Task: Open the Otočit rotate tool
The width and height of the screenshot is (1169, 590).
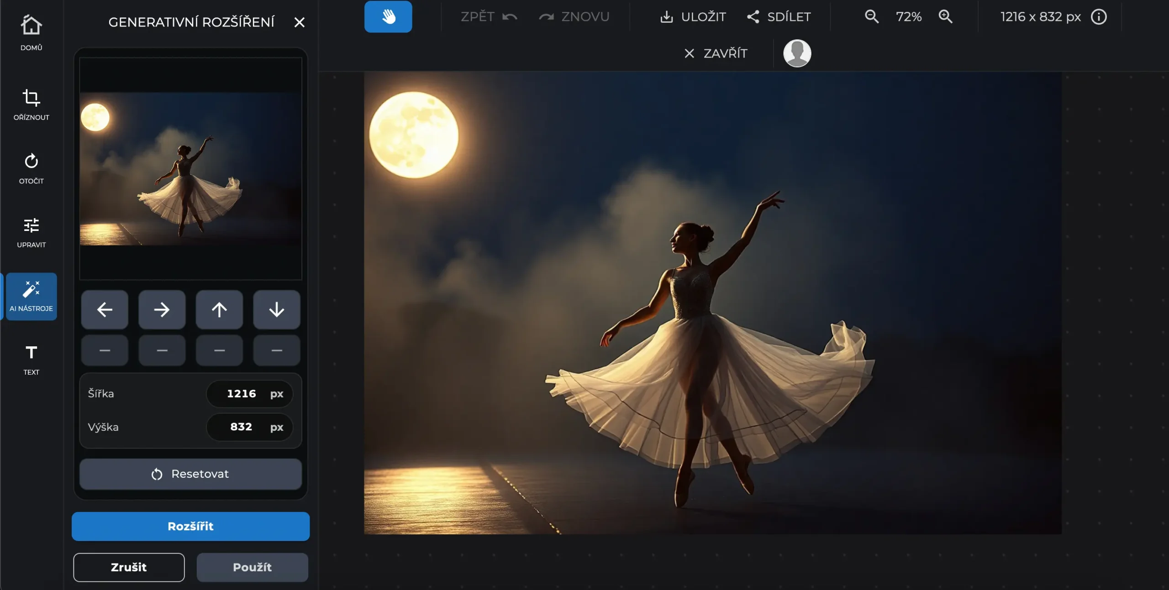Action: [x=31, y=168]
